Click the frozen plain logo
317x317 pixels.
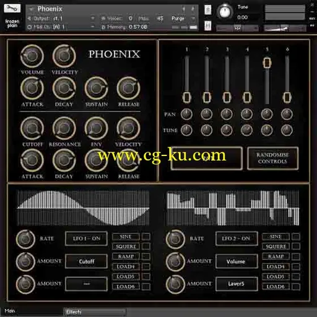(12, 24)
